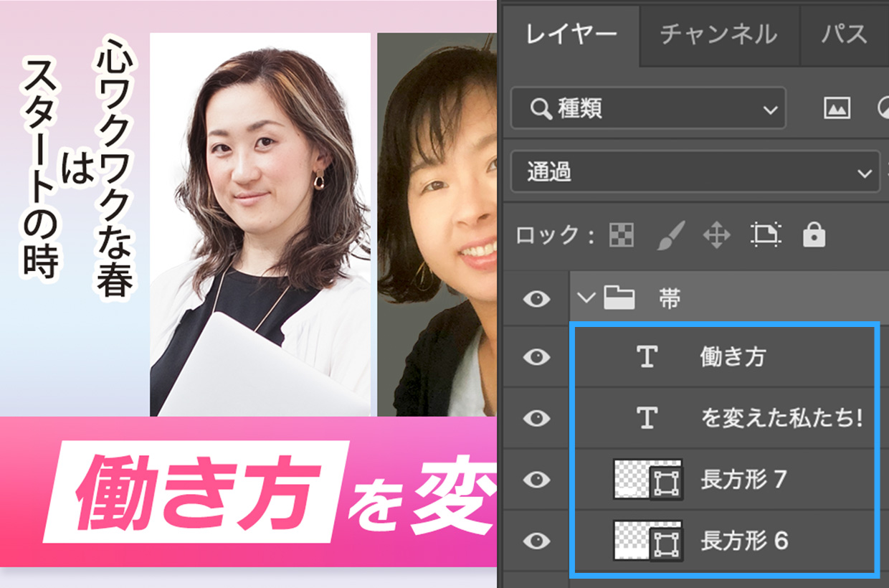
Task: Collapse the 帯 group chevron
Action: [x=587, y=298]
